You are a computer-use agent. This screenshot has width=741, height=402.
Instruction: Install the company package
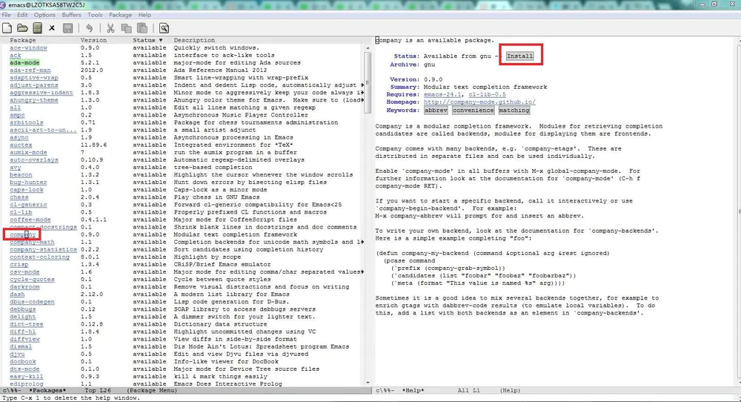520,56
